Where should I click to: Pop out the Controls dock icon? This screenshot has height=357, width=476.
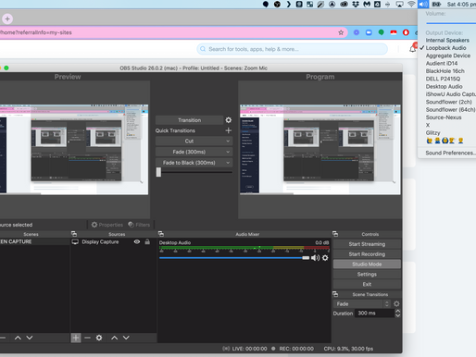click(x=335, y=234)
